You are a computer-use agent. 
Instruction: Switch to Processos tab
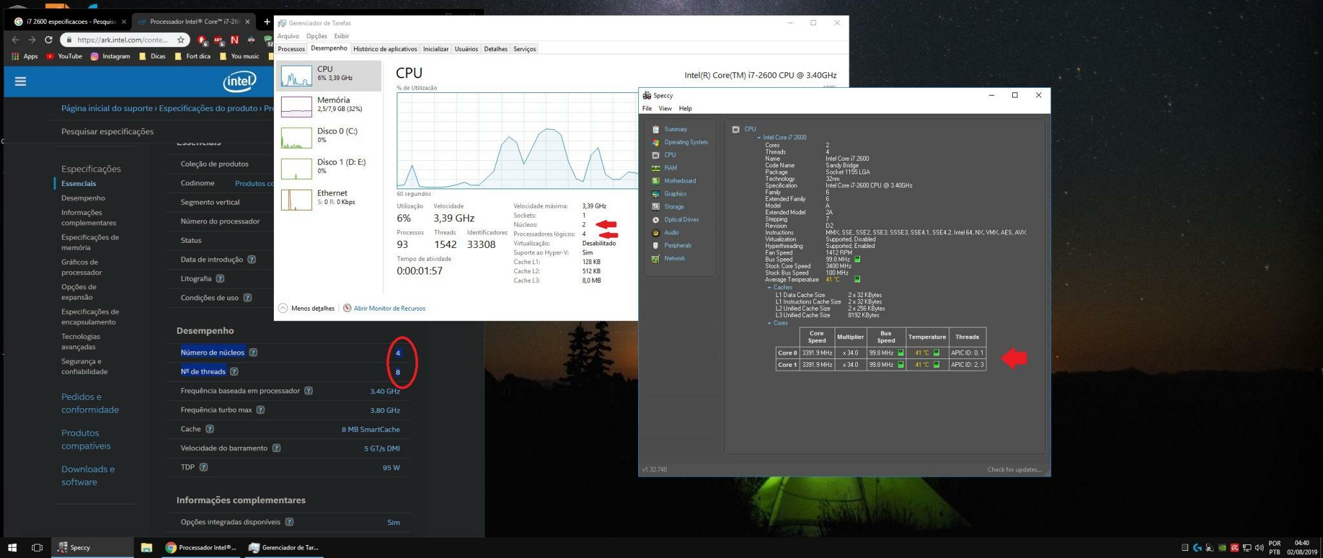point(291,49)
